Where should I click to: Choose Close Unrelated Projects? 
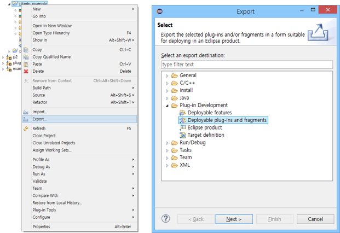(x=79, y=143)
